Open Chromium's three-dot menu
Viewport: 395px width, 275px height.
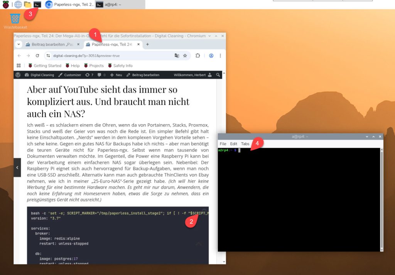[220, 56]
